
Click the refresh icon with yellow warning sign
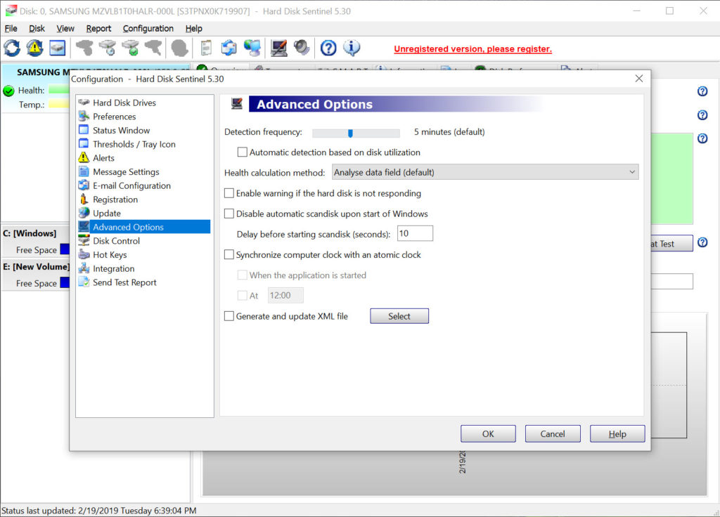[x=35, y=48]
